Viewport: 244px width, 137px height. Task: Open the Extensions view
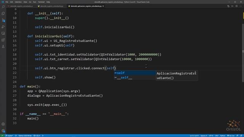3,40
